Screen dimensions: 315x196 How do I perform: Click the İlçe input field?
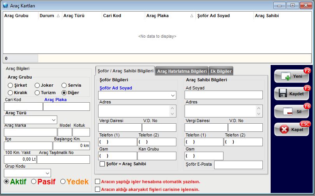pos(28,146)
